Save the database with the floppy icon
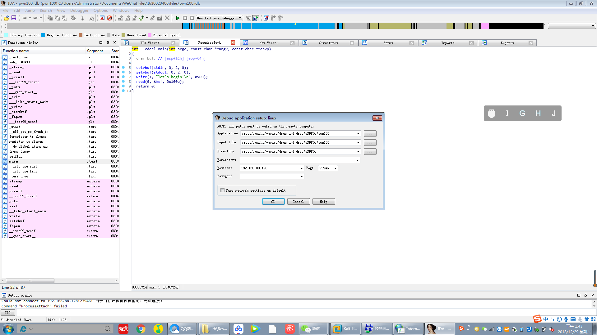The height and width of the screenshot is (335, 597). coord(14,18)
